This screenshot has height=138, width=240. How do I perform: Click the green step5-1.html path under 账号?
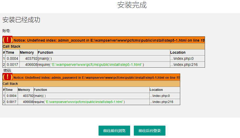(x=96, y=65)
